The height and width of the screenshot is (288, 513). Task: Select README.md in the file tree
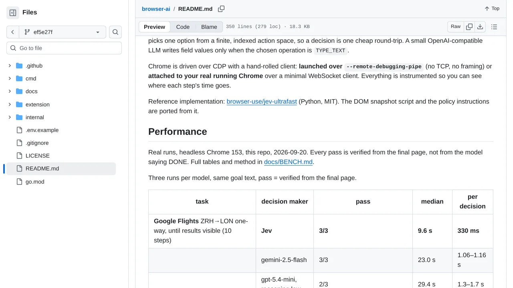click(x=61, y=168)
